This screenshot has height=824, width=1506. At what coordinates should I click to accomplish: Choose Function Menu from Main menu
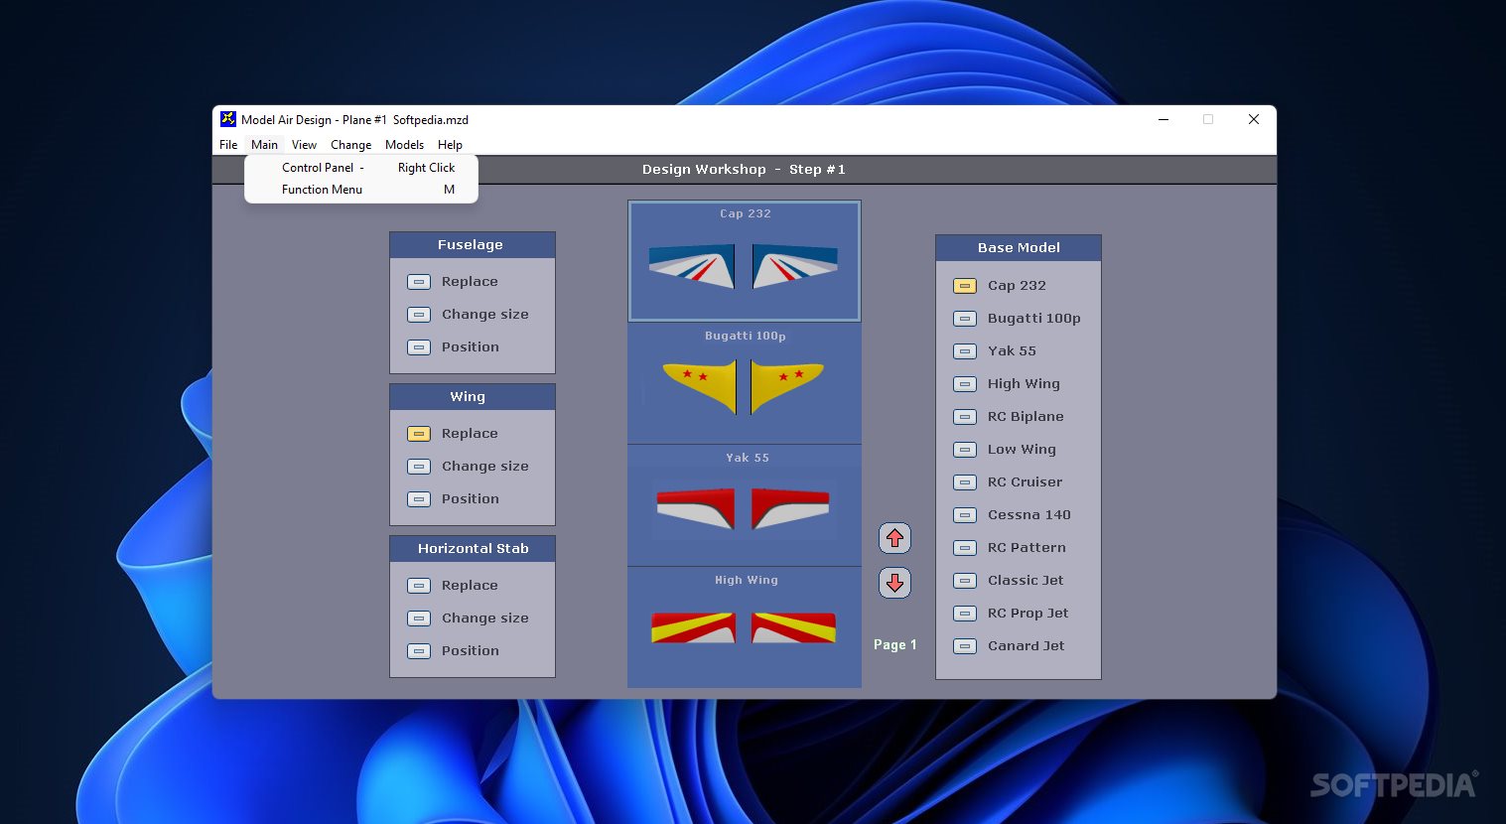click(361, 190)
